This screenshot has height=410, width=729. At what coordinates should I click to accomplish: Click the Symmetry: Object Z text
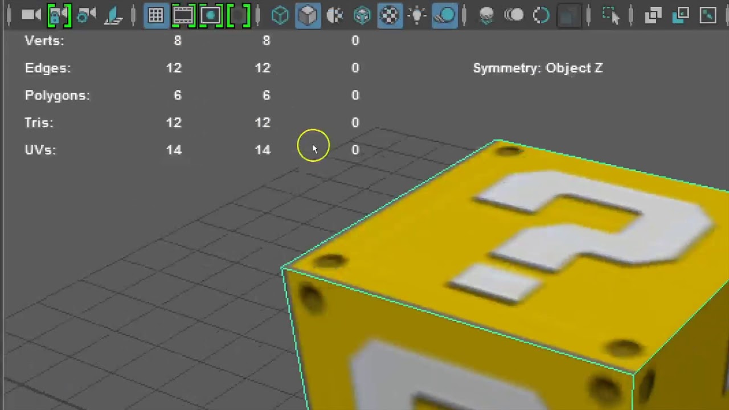(x=538, y=68)
